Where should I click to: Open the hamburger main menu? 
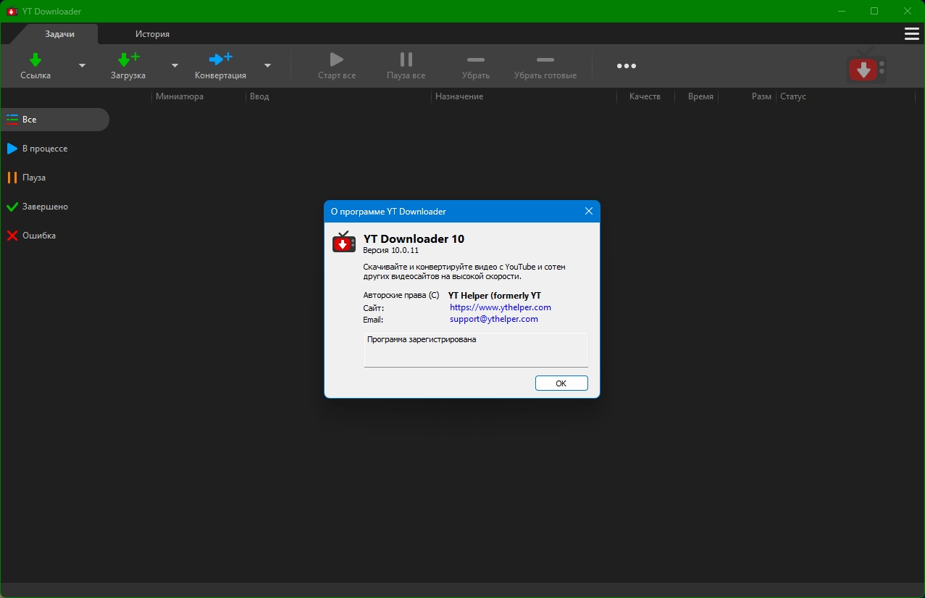click(911, 33)
